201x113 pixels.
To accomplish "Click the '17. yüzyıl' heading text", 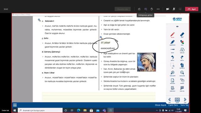I will point(106,43).
